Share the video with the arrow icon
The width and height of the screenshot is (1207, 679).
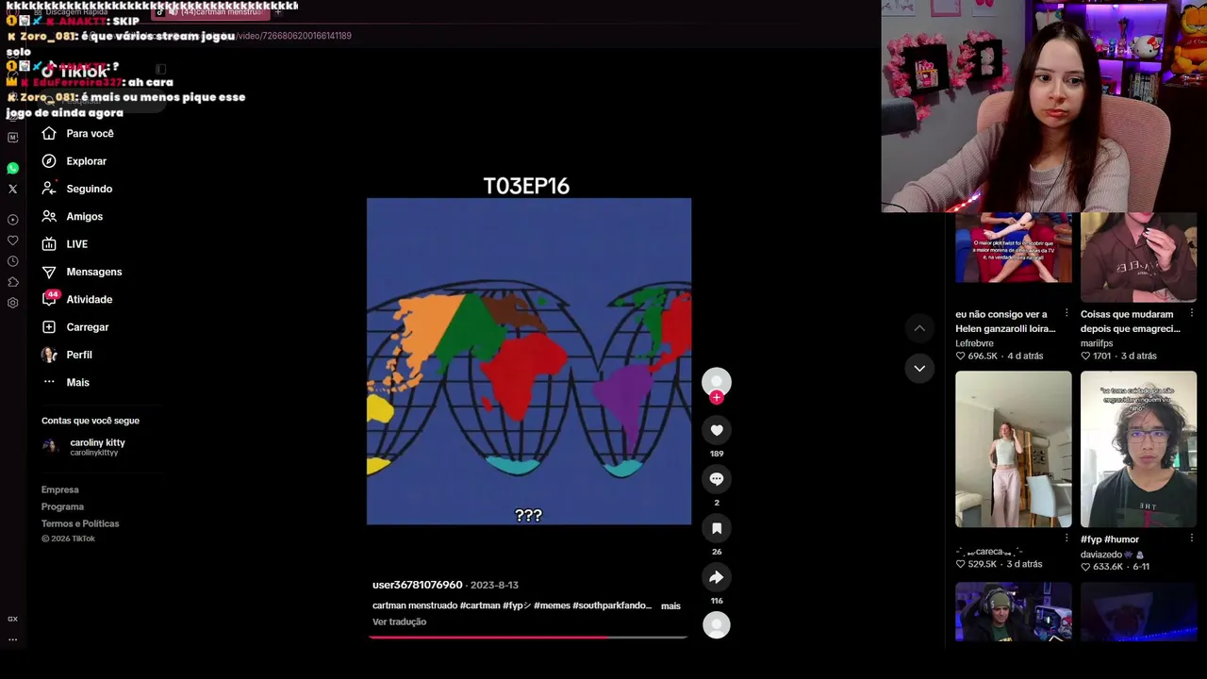717,577
